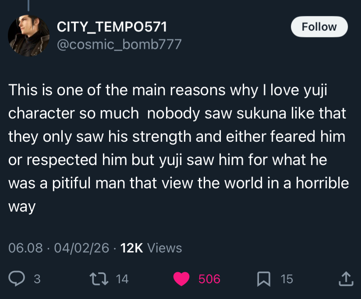Open the 12K view count analytics

pyautogui.click(x=131, y=248)
